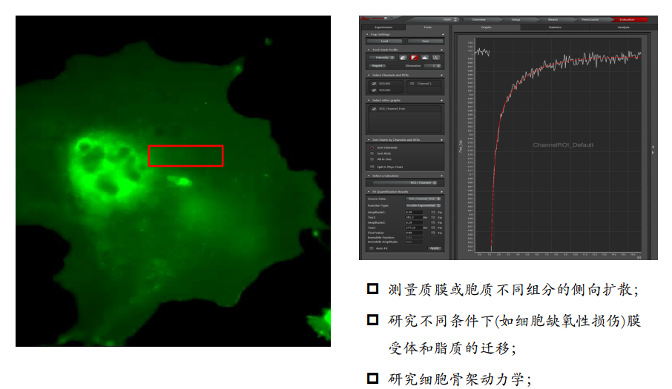Toggle the ROI_Channel_Free graph checkbox
The height and width of the screenshot is (389, 672).
coord(374,109)
